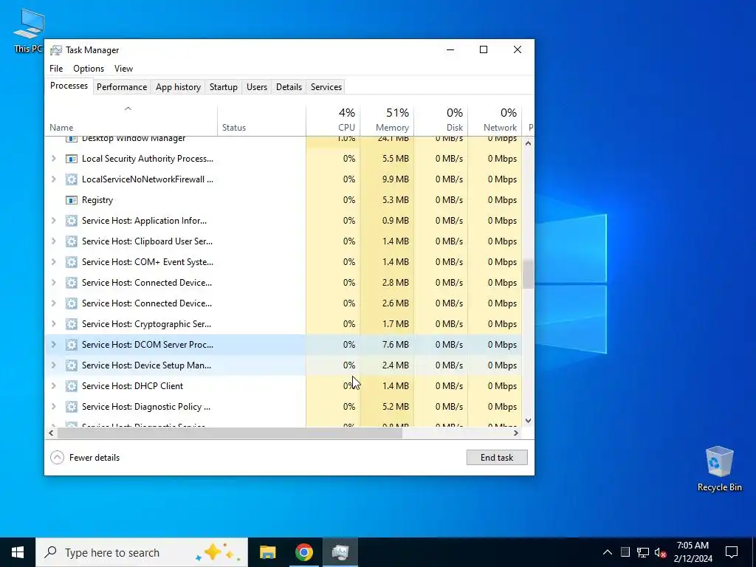
Task: Open the Options menu
Action: pyautogui.click(x=89, y=69)
